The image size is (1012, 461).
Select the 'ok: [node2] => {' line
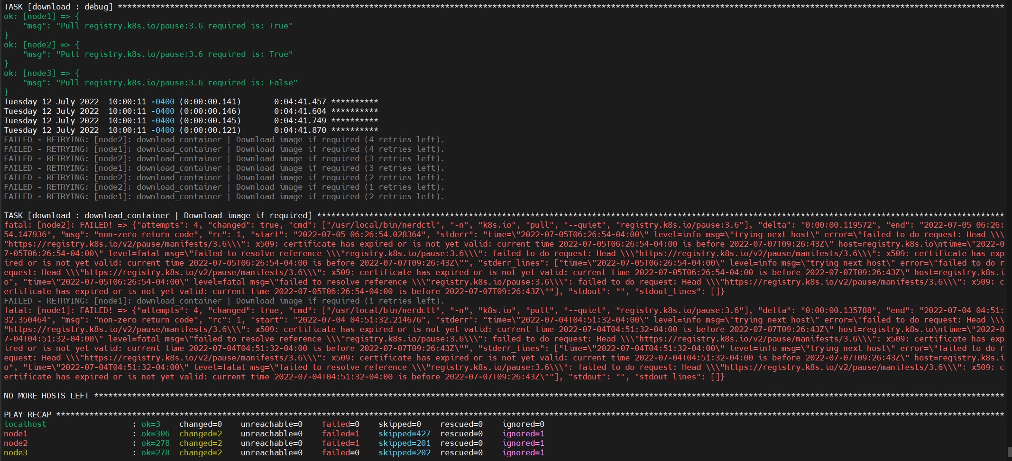pyautogui.click(x=42, y=45)
